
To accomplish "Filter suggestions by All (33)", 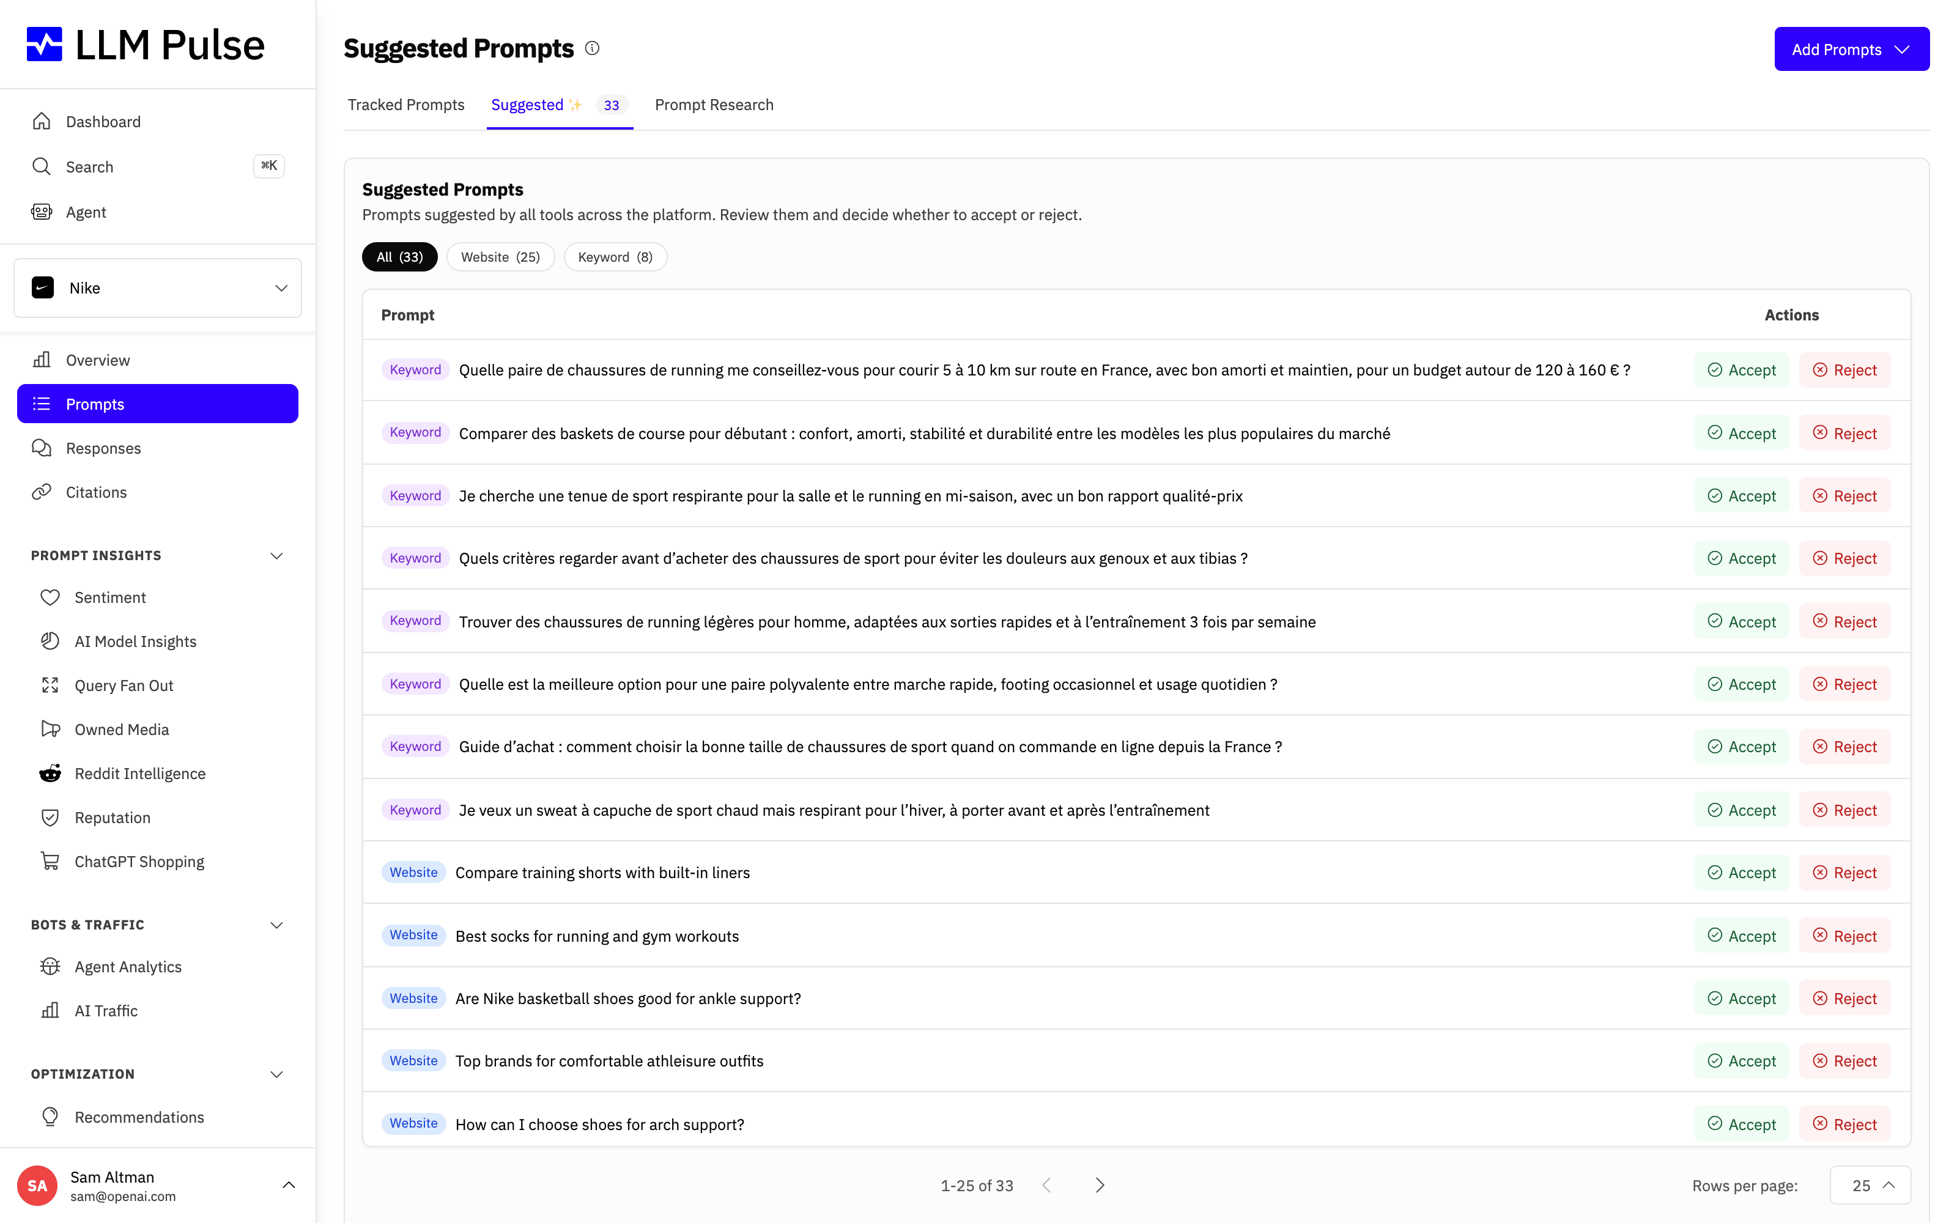I will 399,257.
